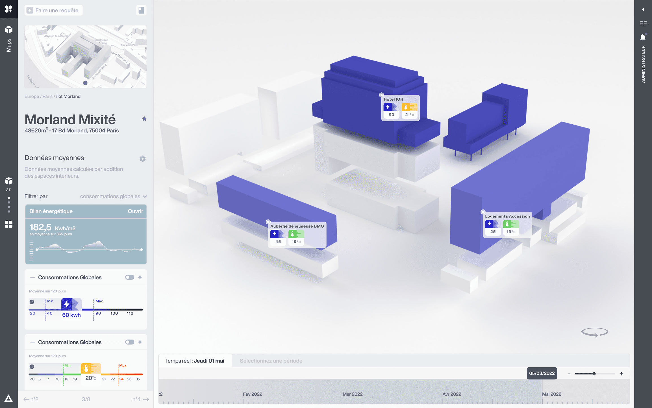Click the timeline zoom slider handle
652x408 pixels.
point(594,374)
